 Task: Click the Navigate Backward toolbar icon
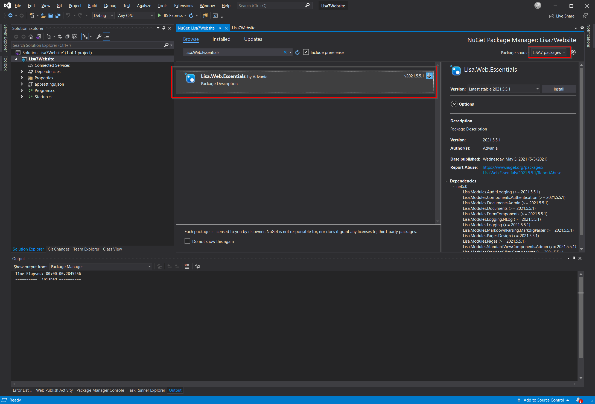coord(10,16)
